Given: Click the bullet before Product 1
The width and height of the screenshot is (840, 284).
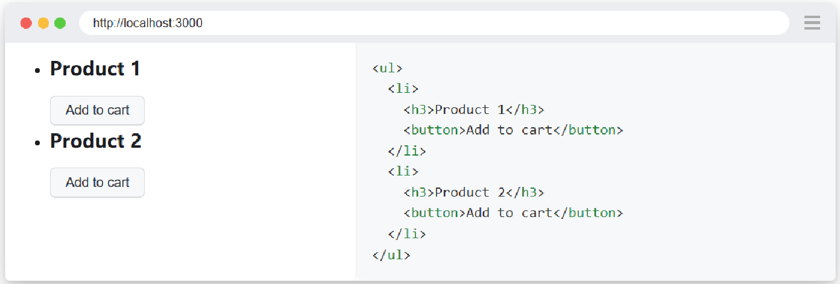Looking at the screenshot, I should coord(38,71).
